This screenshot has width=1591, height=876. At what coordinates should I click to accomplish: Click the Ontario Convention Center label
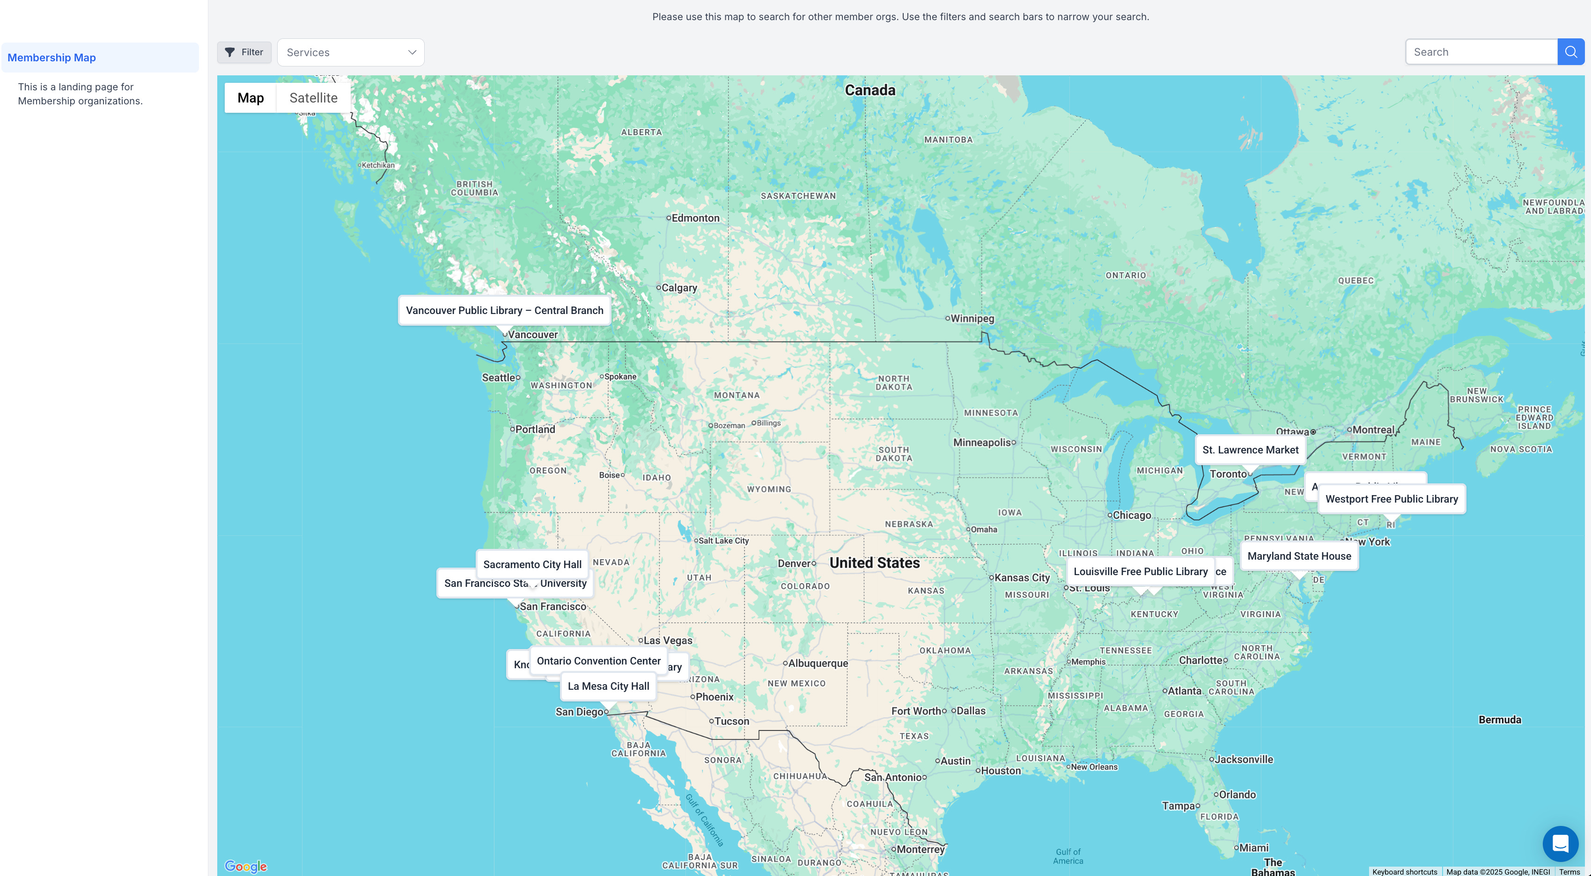598,661
